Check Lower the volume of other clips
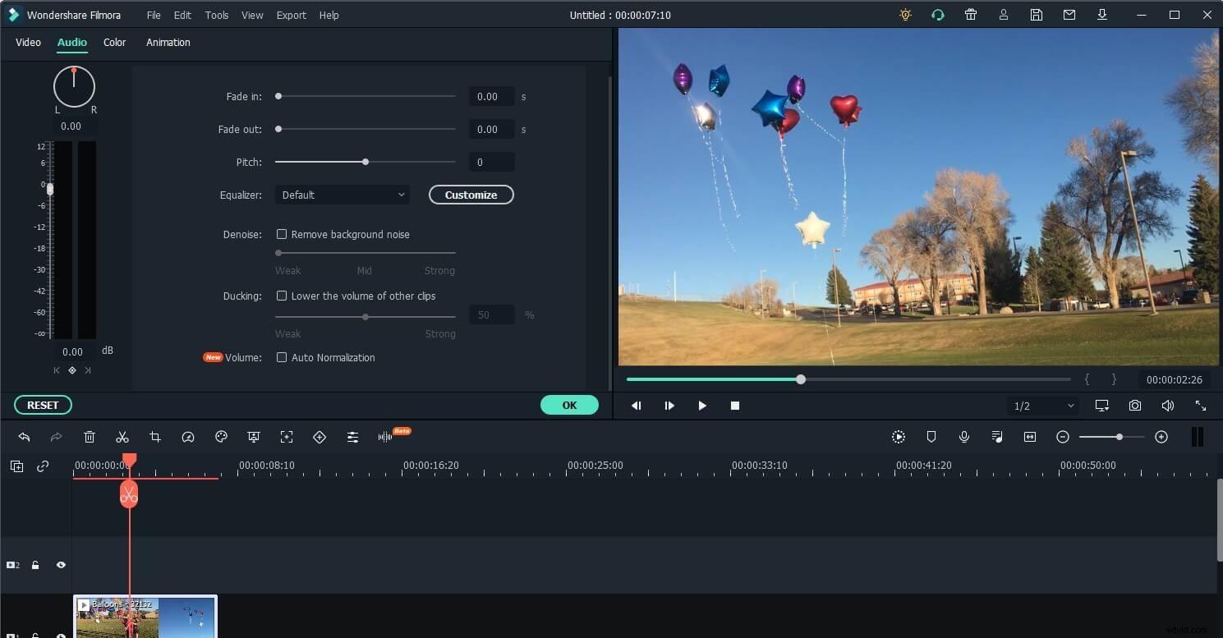The width and height of the screenshot is (1223, 638). (282, 296)
